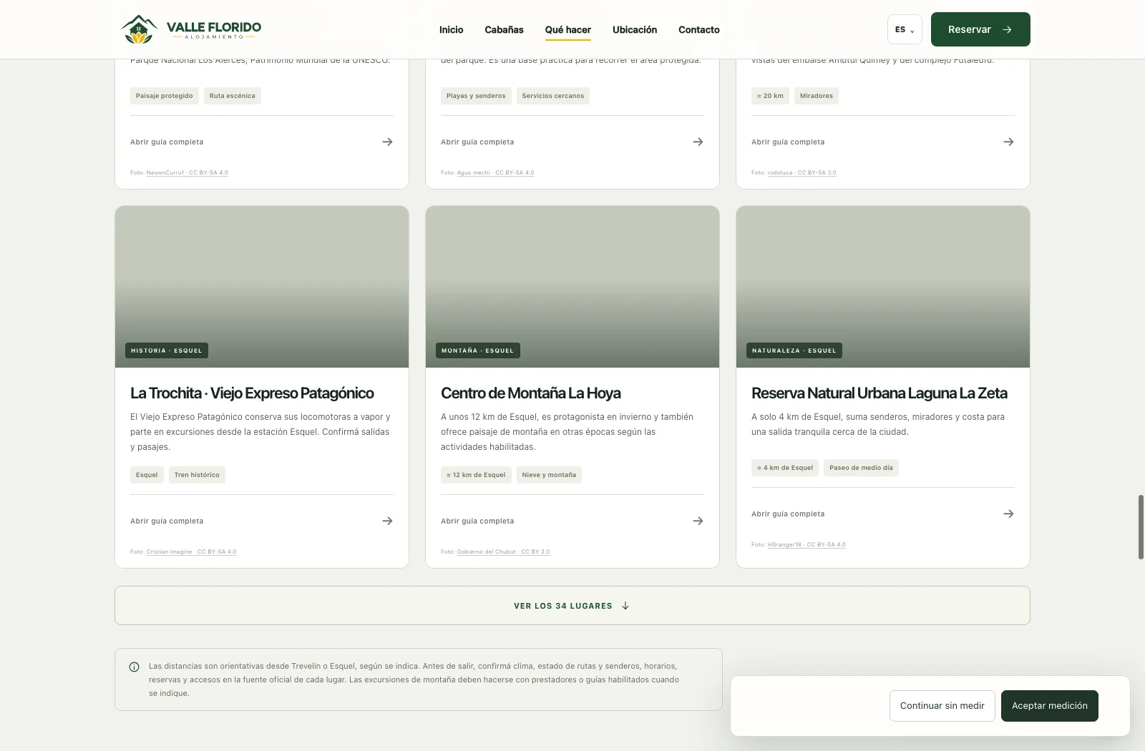Open Cristian imagine photo credit link
Image resolution: width=1145 pixels, height=751 pixels.
tap(191, 551)
